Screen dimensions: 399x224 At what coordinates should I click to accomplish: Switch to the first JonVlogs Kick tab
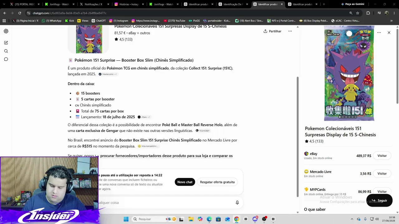click(59, 4)
